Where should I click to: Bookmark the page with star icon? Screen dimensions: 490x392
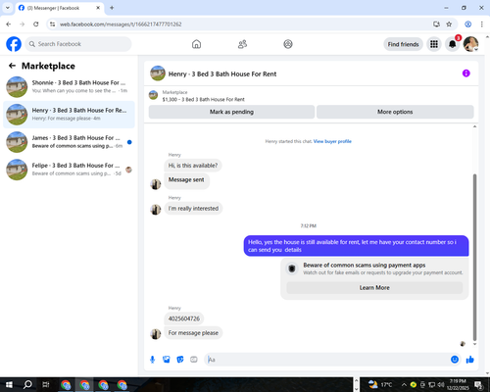[x=449, y=24]
